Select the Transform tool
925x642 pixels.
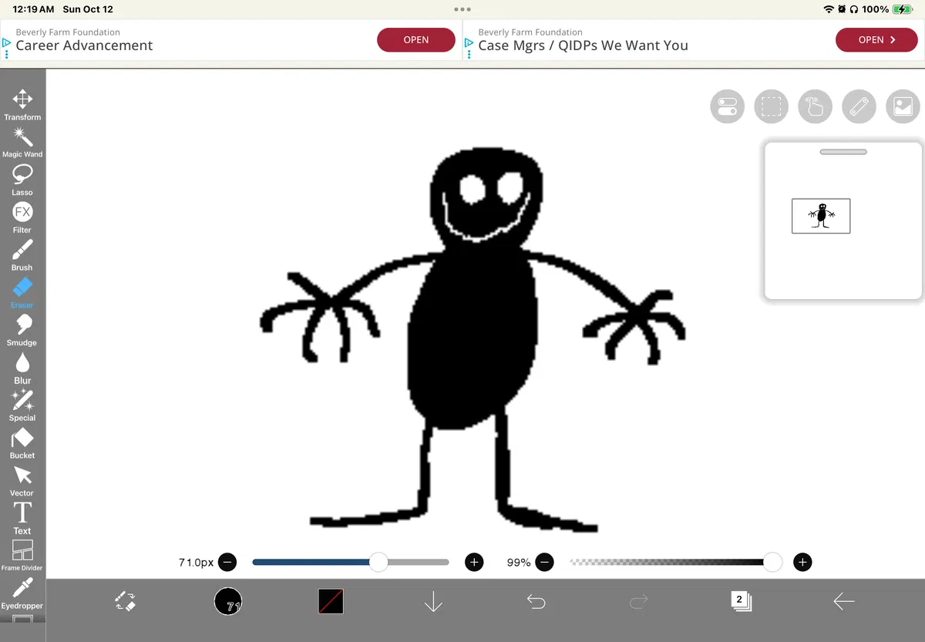point(22,105)
